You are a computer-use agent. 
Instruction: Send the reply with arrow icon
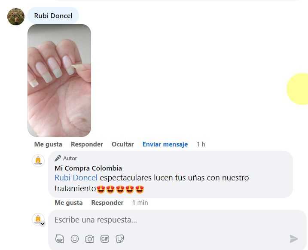pyautogui.click(x=294, y=239)
